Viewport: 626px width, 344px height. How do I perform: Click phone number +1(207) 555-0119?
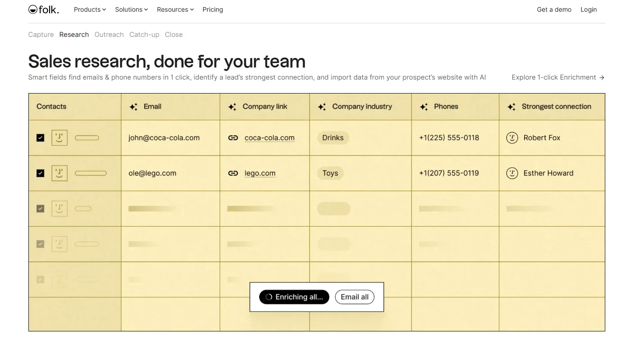coord(449,173)
